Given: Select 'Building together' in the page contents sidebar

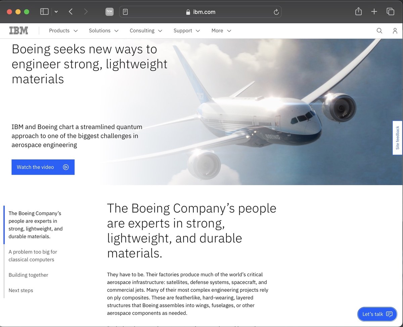Looking at the screenshot, I should (28, 275).
